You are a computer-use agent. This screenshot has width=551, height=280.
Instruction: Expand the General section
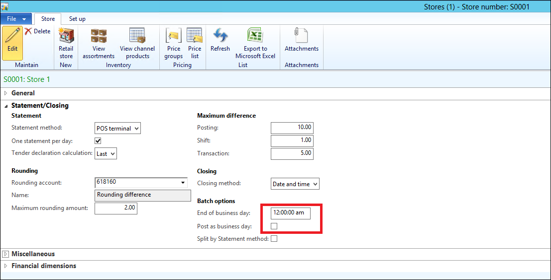click(x=23, y=93)
